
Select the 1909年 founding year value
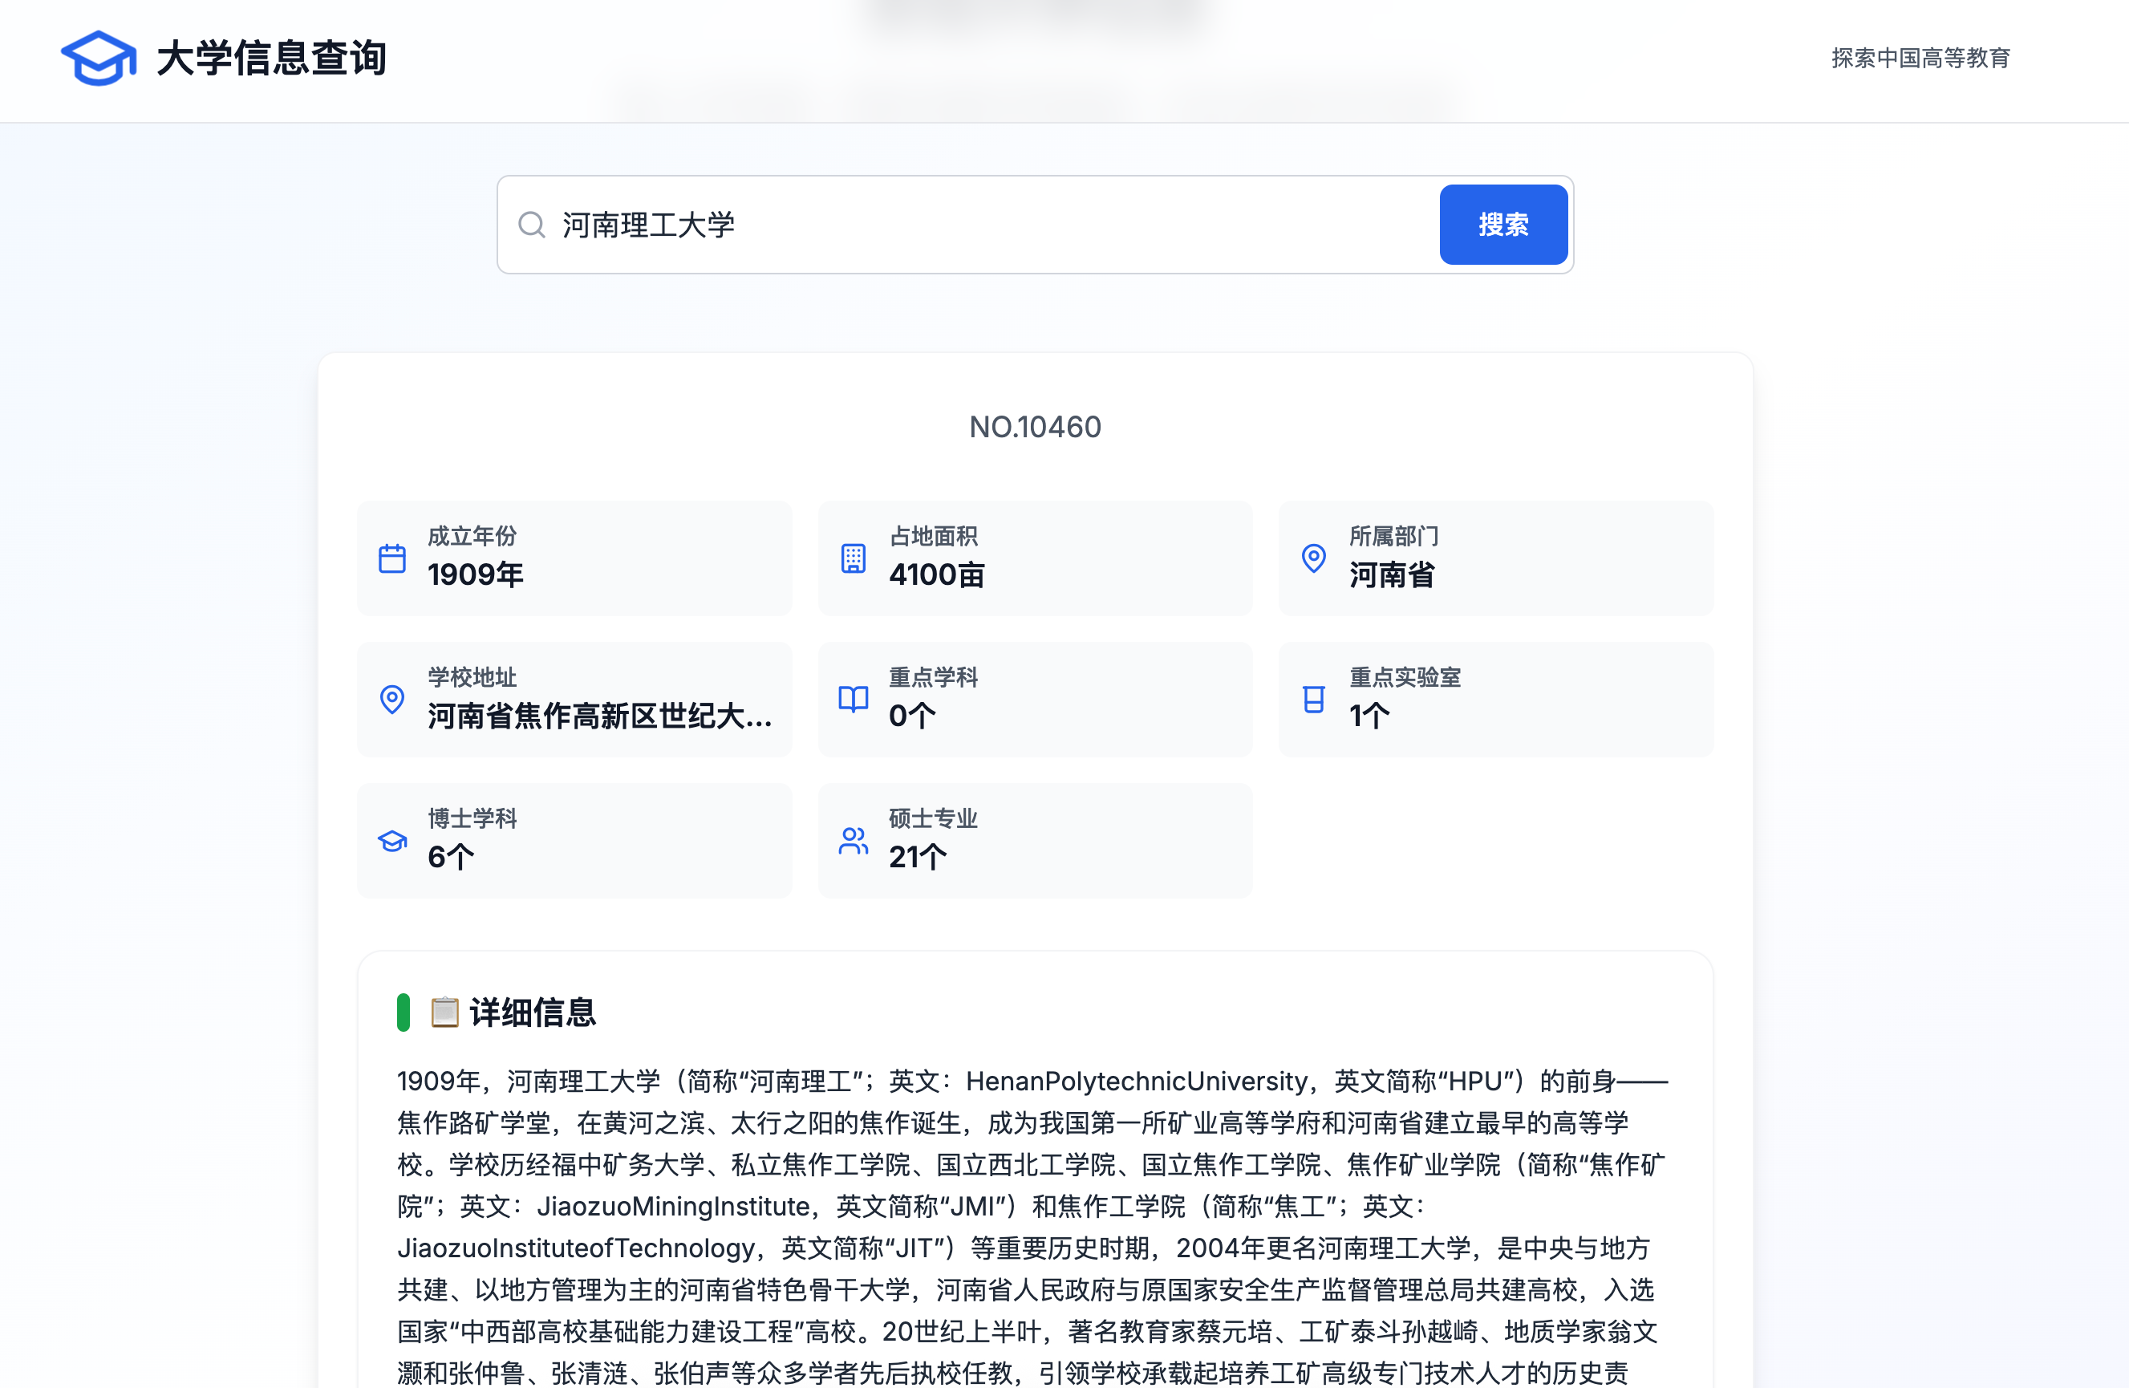click(475, 574)
